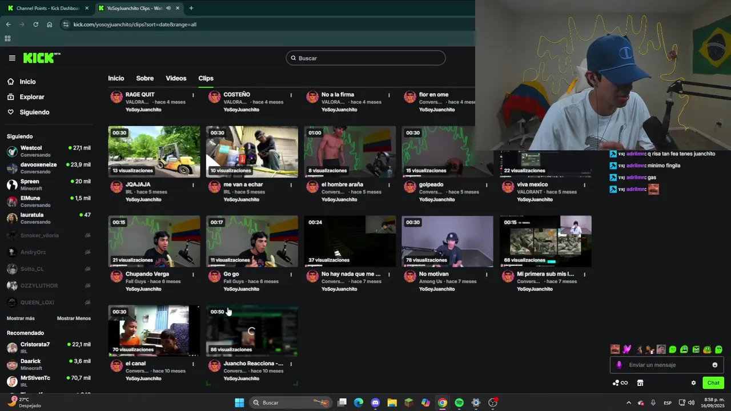Play the JQAJAJA forklift clip thumbnail

pos(154,151)
